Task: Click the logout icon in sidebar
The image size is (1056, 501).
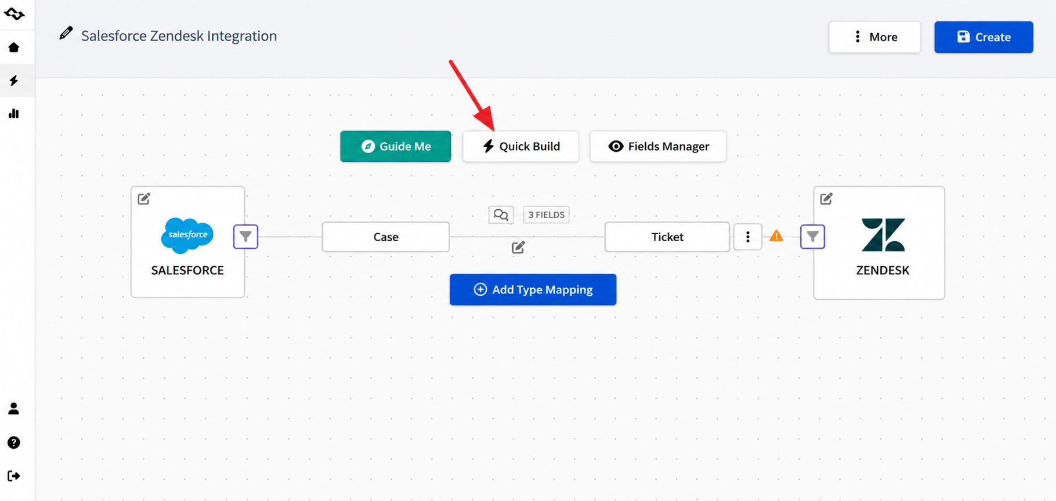Action: (x=14, y=476)
